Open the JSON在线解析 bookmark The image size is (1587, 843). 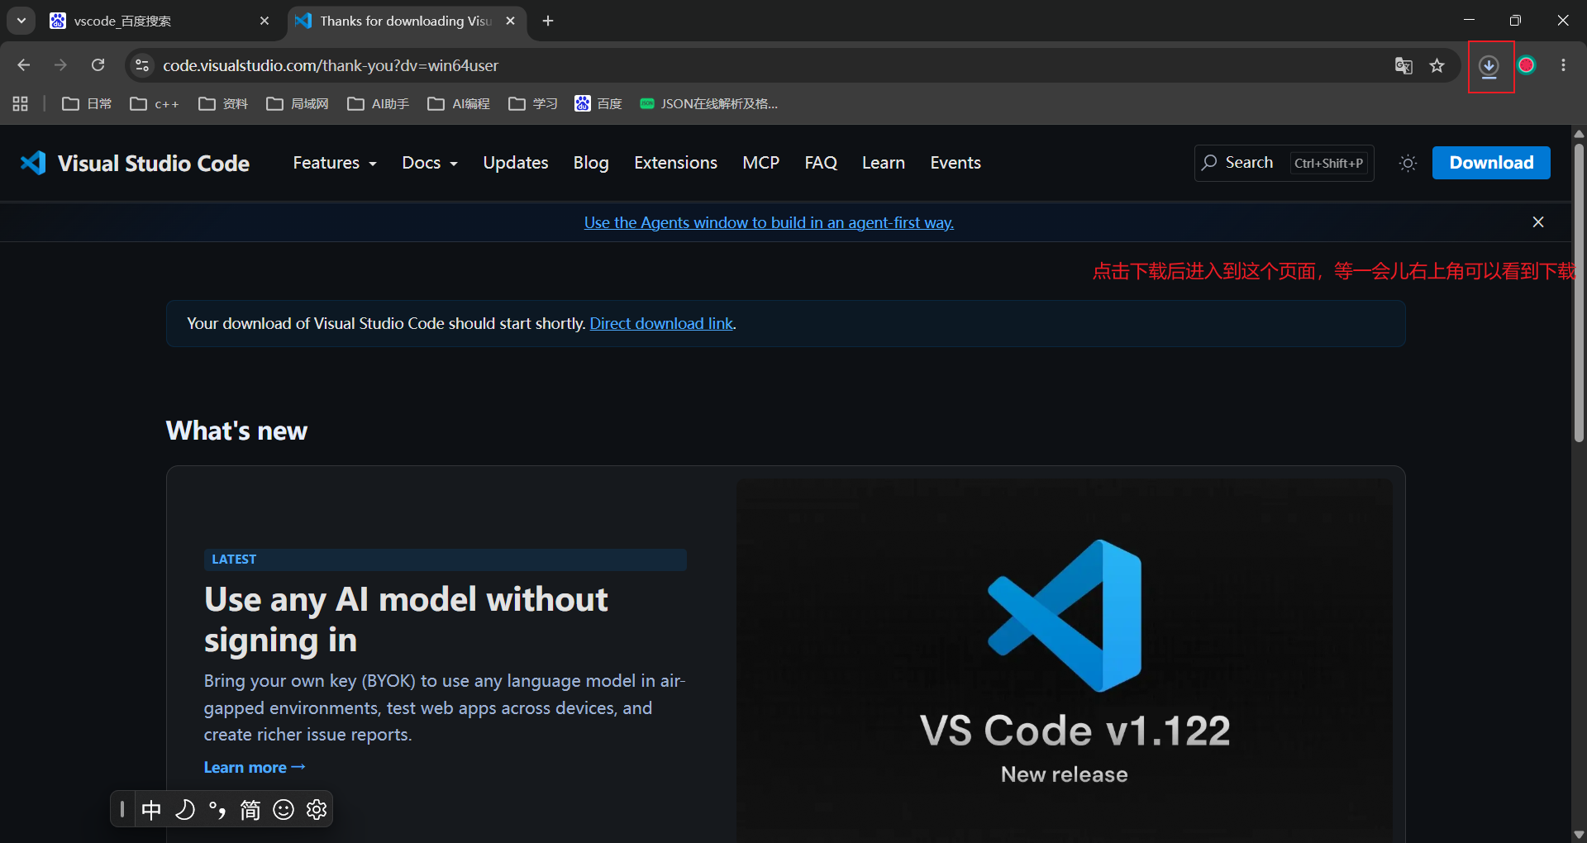(x=709, y=103)
